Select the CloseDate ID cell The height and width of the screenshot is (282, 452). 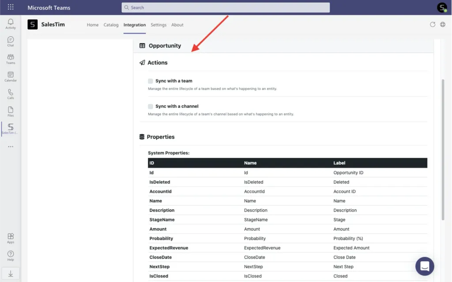point(161,257)
